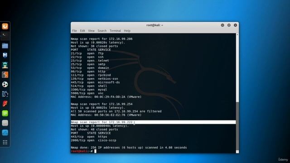Image resolution: width=290 pixels, height=163 pixels.
Task: Click the '3306/tcp open mysql' line
Action: tap(89, 90)
